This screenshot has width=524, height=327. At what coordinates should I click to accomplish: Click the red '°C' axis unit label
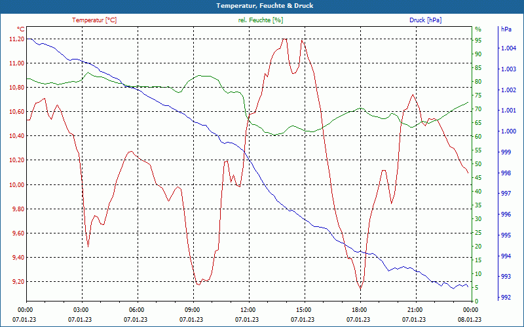tap(21, 29)
